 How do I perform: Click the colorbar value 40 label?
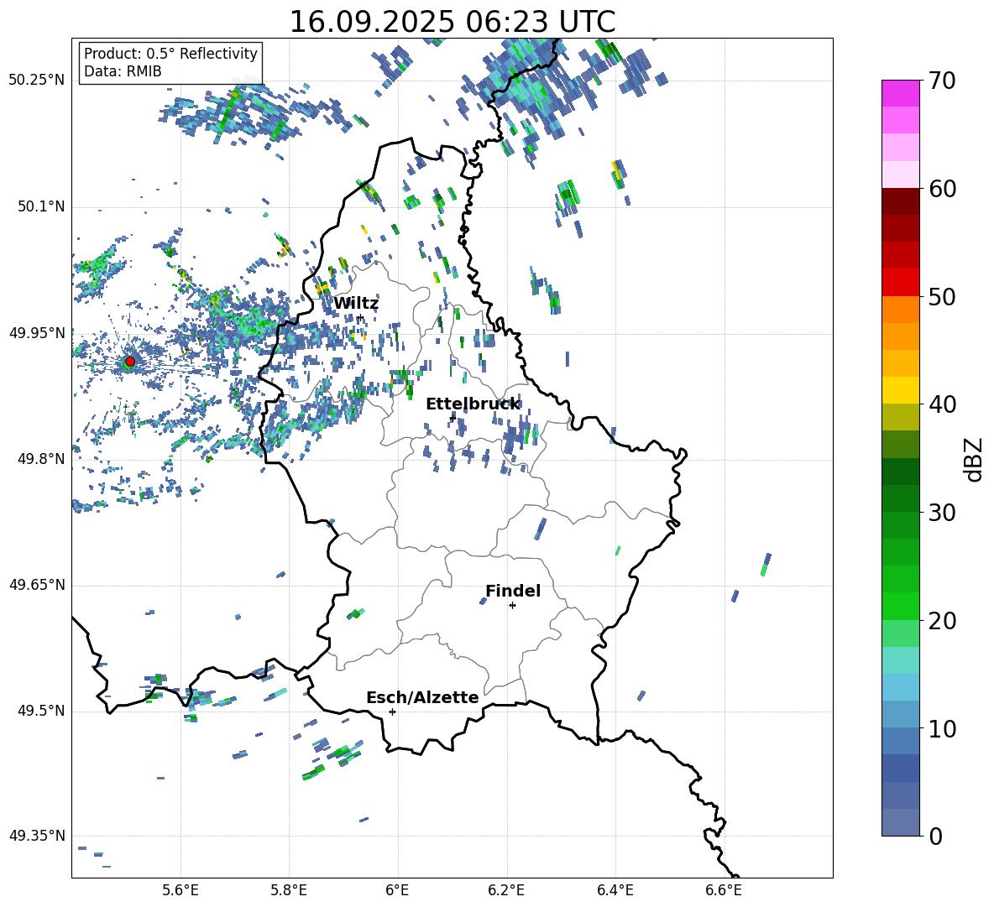point(941,404)
